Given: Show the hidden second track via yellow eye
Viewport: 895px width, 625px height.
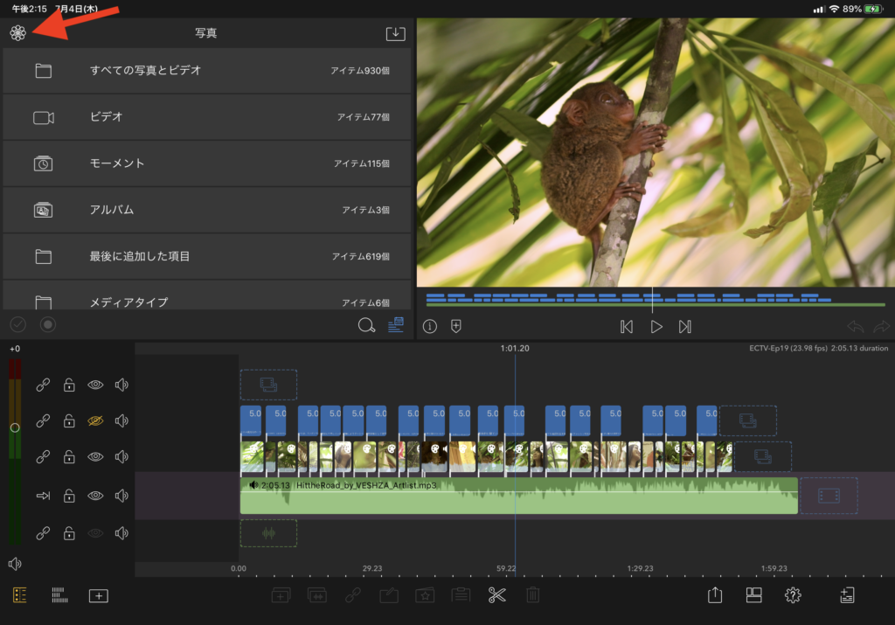Looking at the screenshot, I should point(95,421).
